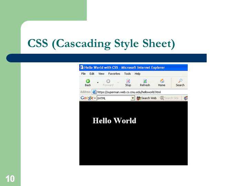
Task: Open the Favorites menu
Action: 114,74
